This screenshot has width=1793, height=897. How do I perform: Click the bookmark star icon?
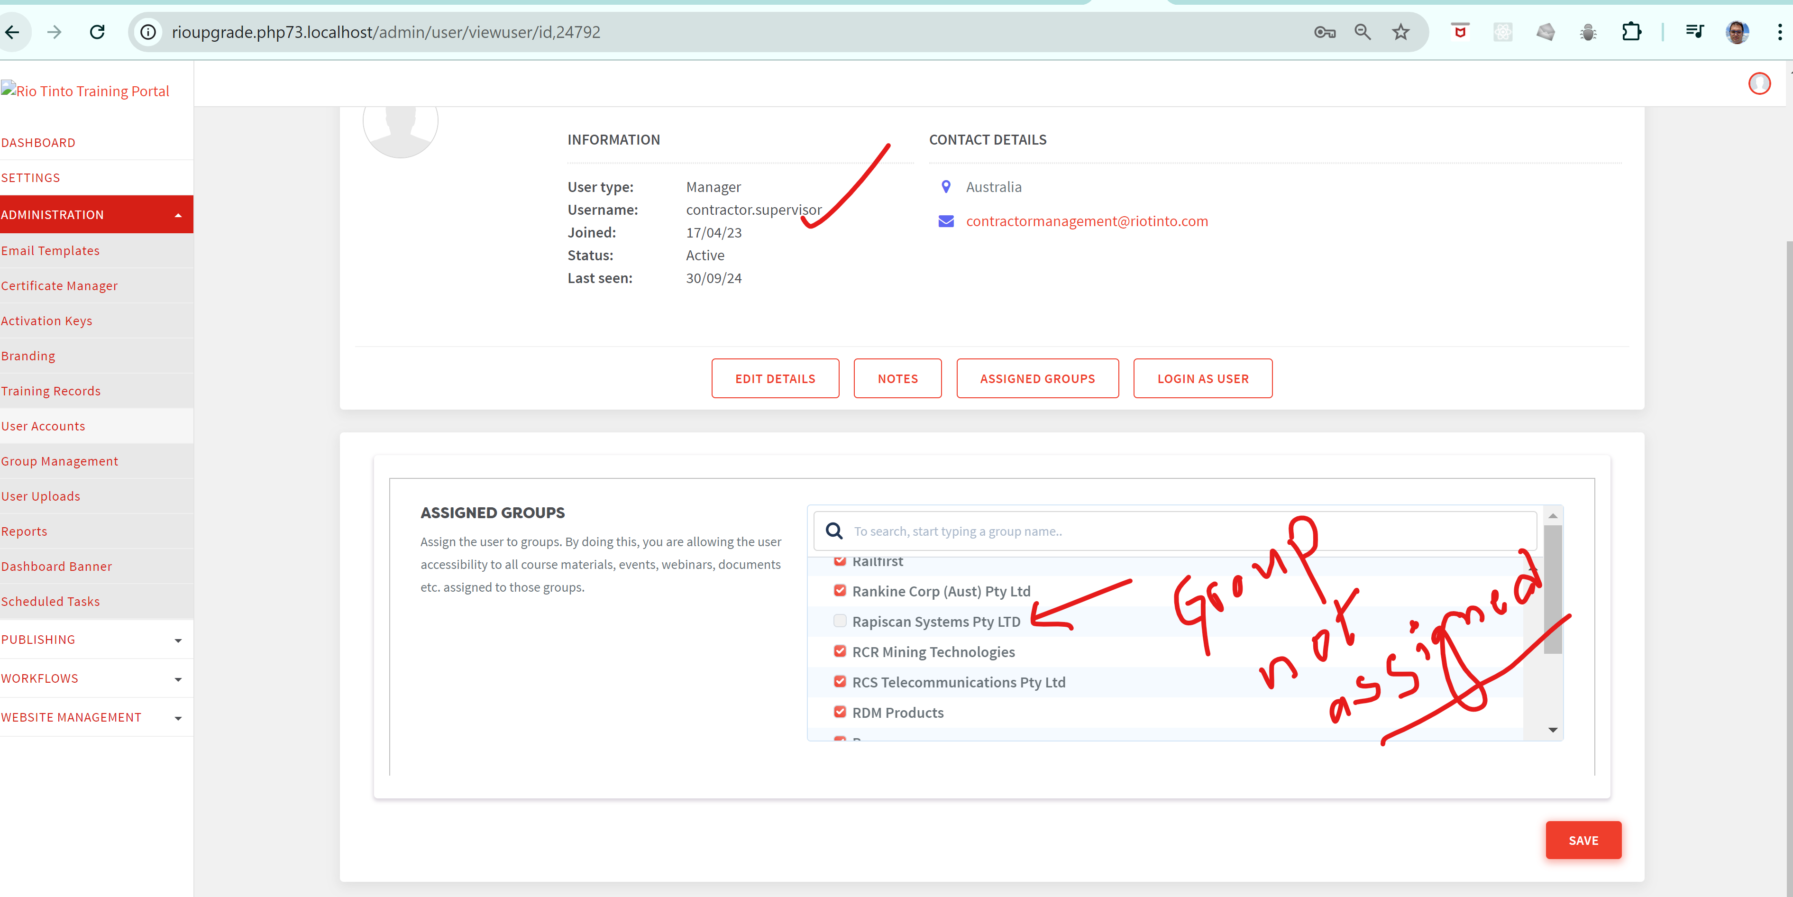tap(1400, 32)
